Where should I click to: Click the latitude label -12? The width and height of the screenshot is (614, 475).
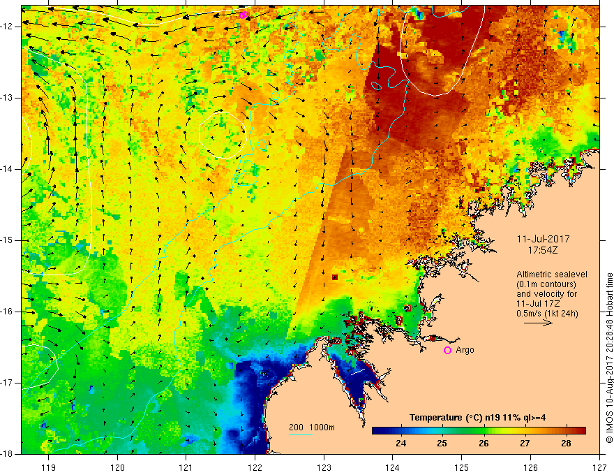pos(8,27)
